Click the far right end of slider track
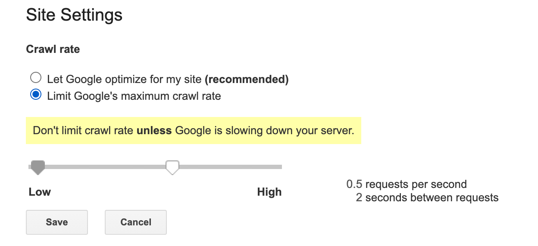 click(280, 167)
